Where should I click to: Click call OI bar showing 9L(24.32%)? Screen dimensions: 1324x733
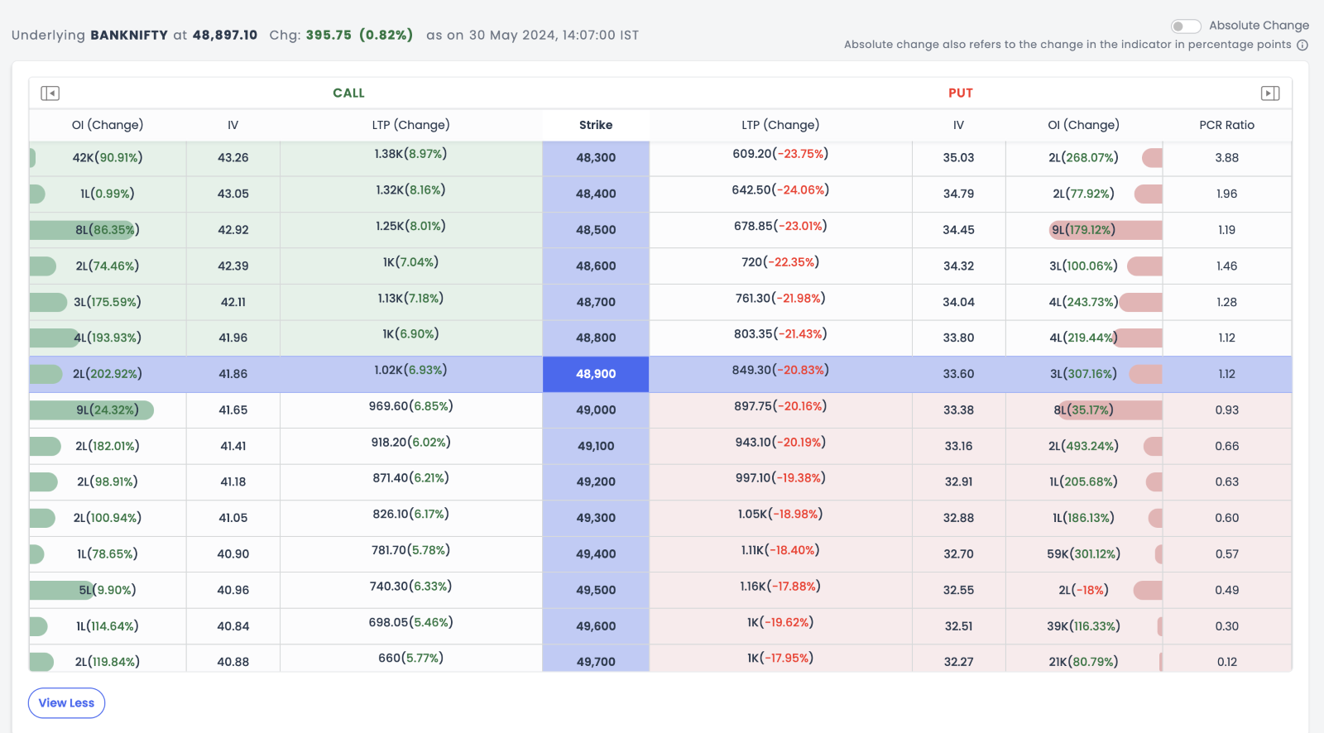point(91,410)
